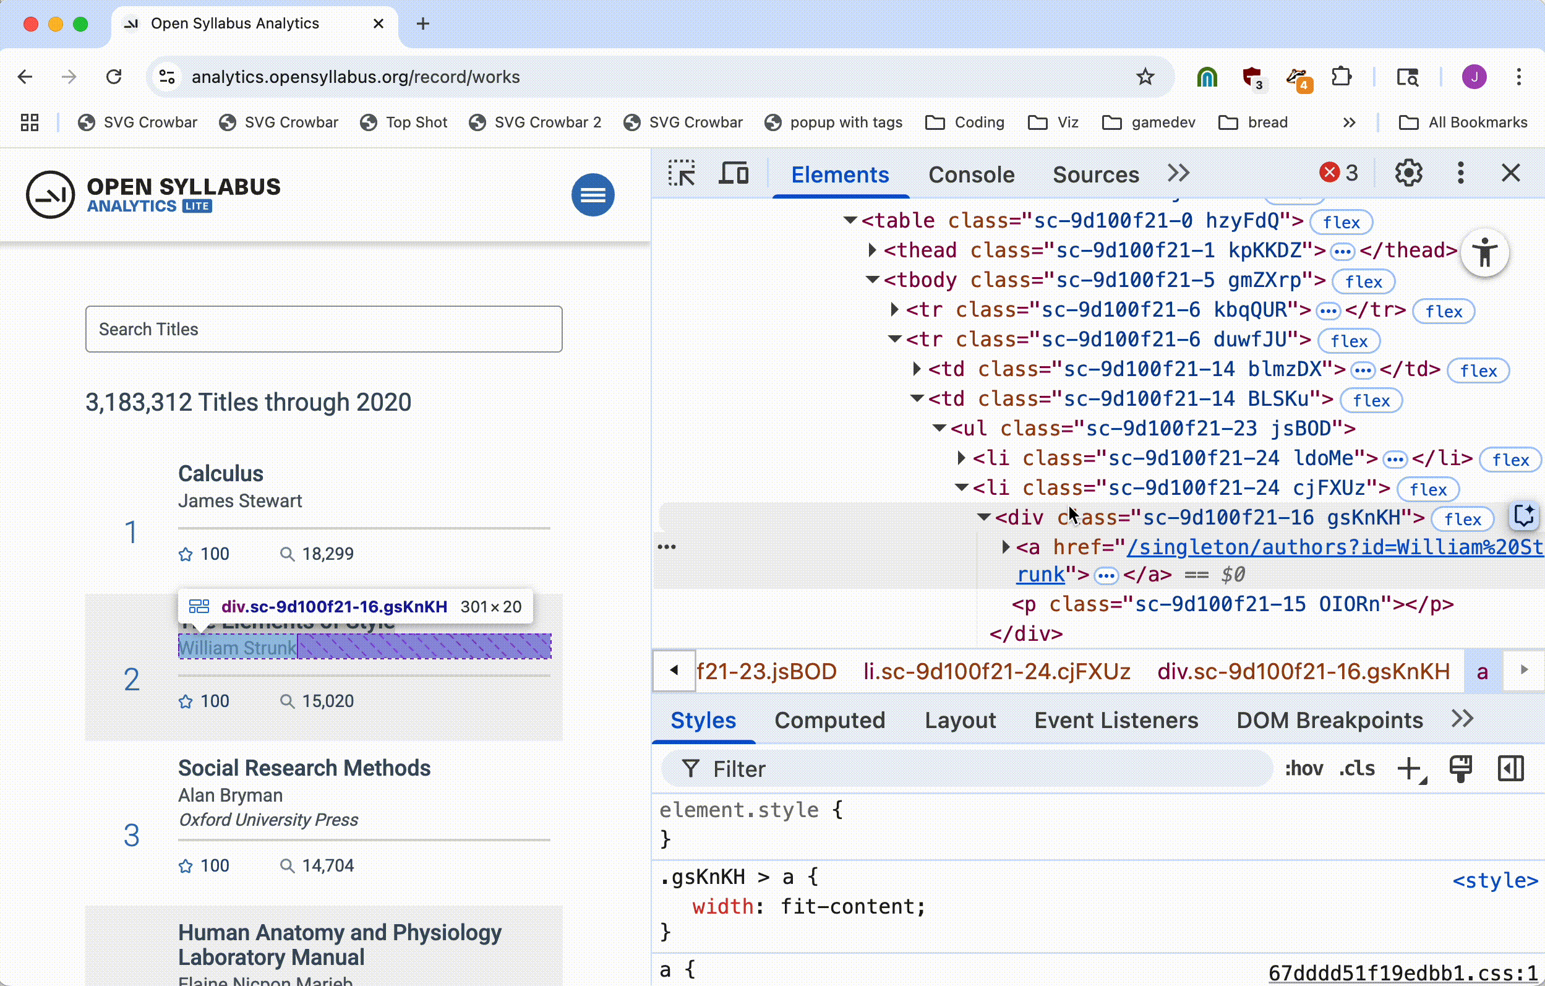Click the William Strunk author link

pos(237,648)
